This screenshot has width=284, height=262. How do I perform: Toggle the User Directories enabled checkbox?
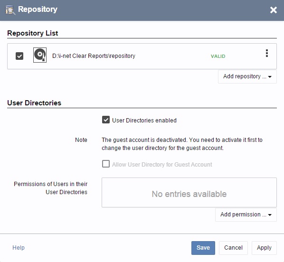point(106,120)
